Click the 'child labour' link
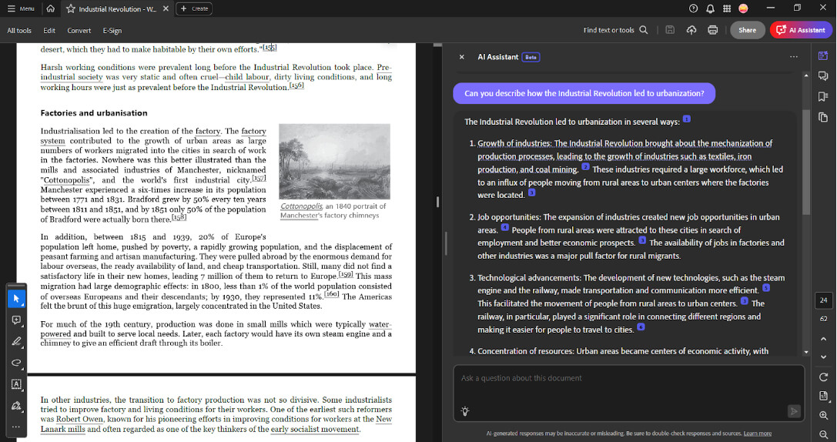The width and height of the screenshot is (837, 442). point(247,77)
